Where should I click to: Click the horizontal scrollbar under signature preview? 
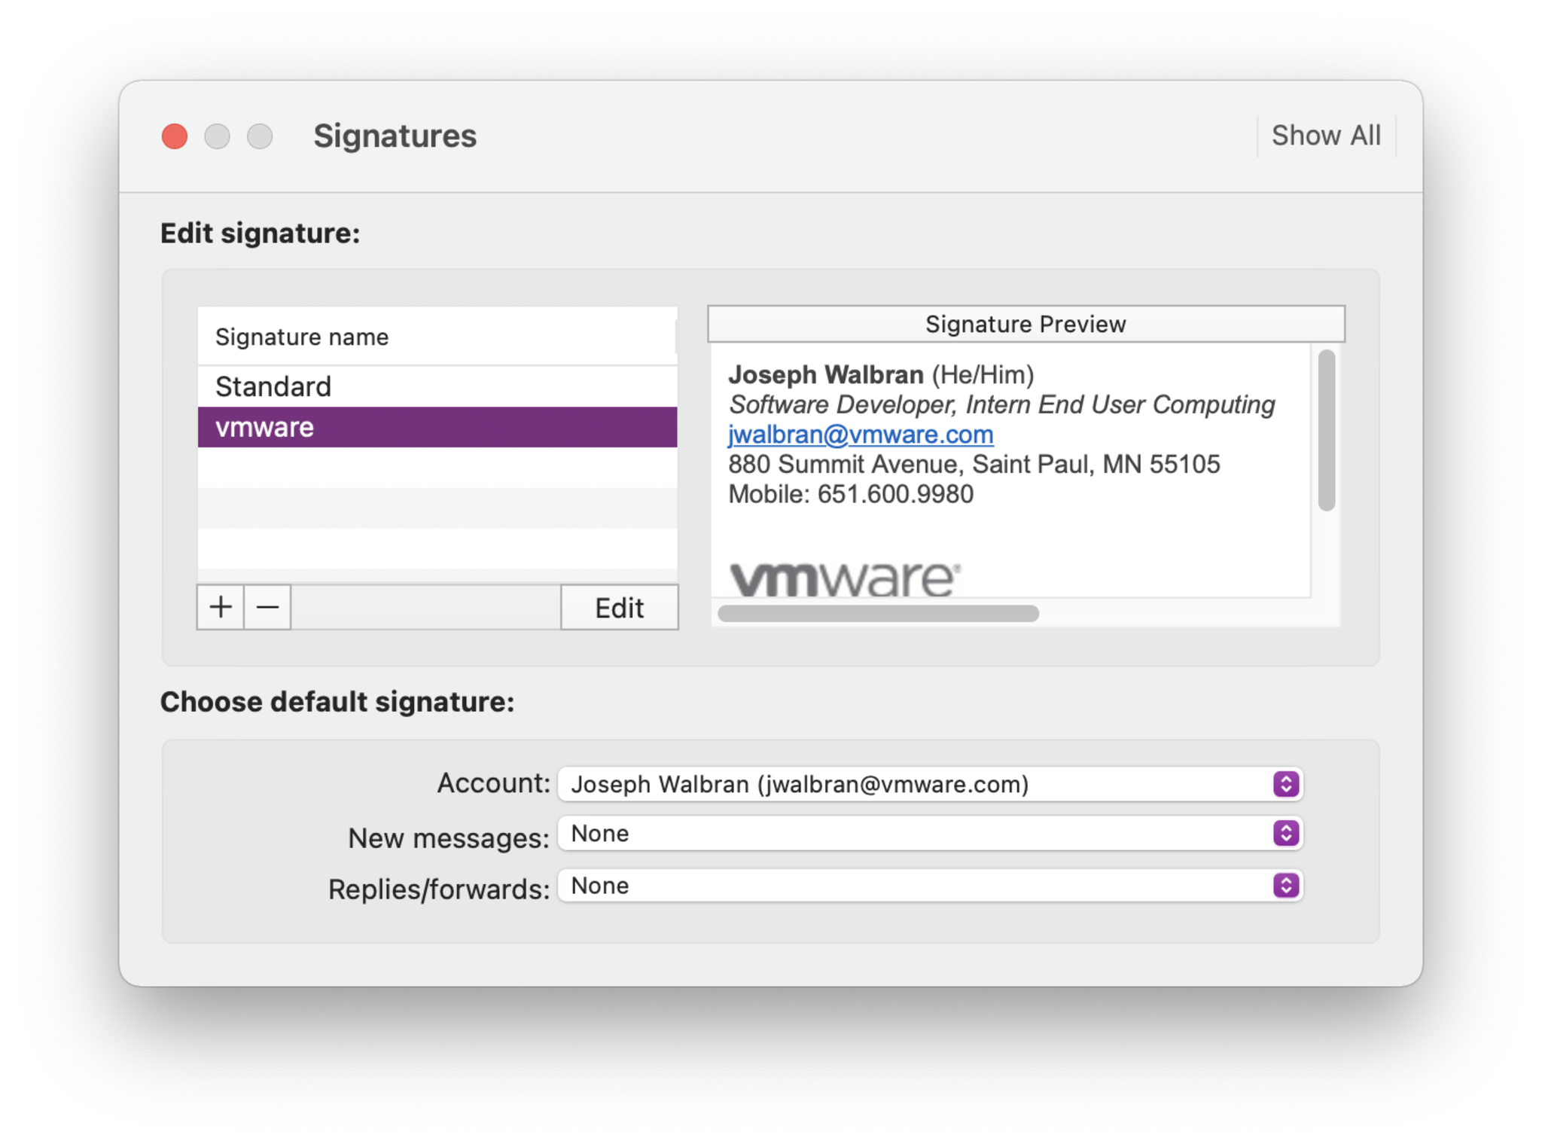(878, 614)
